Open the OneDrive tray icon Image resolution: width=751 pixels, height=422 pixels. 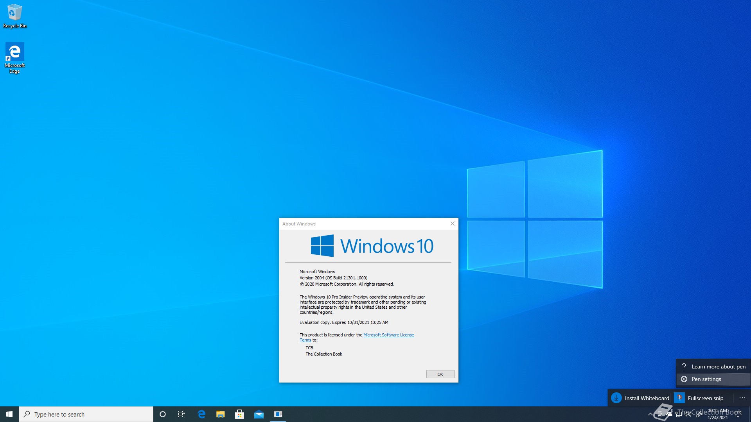coord(669,414)
